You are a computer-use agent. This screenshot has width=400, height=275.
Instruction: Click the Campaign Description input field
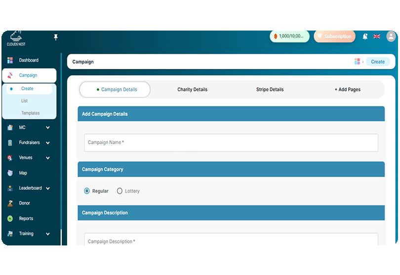click(231, 240)
